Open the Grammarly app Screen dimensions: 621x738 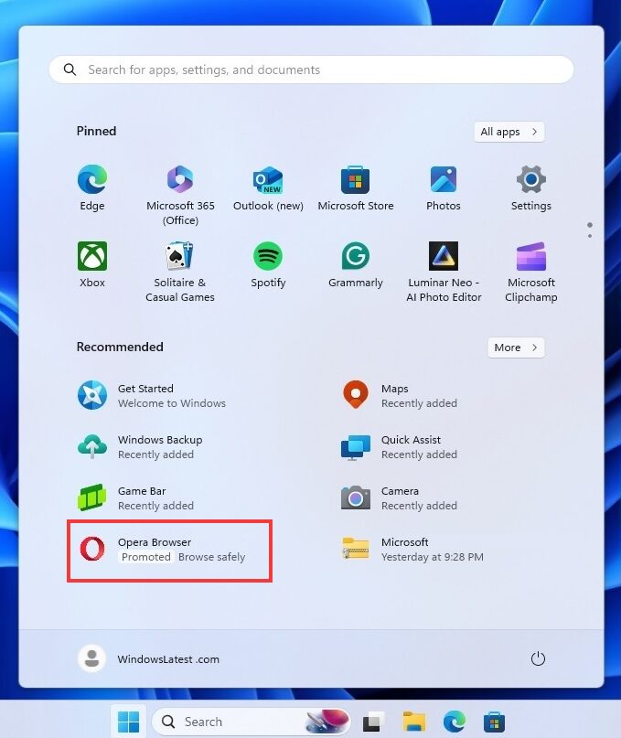pyautogui.click(x=356, y=265)
